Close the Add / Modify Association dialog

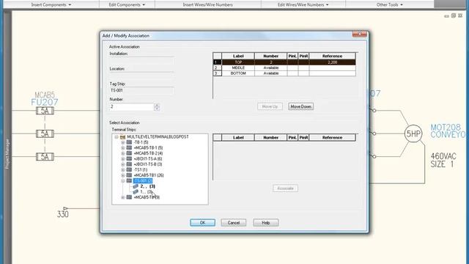click(360, 34)
